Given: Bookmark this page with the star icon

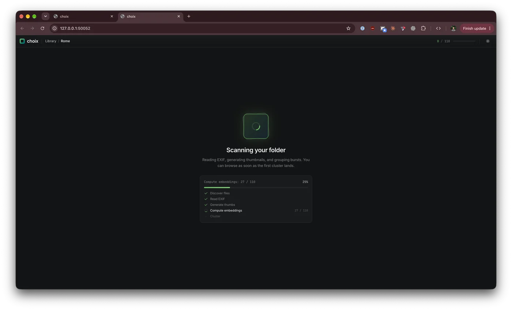Looking at the screenshot, I should coord(348,28).
